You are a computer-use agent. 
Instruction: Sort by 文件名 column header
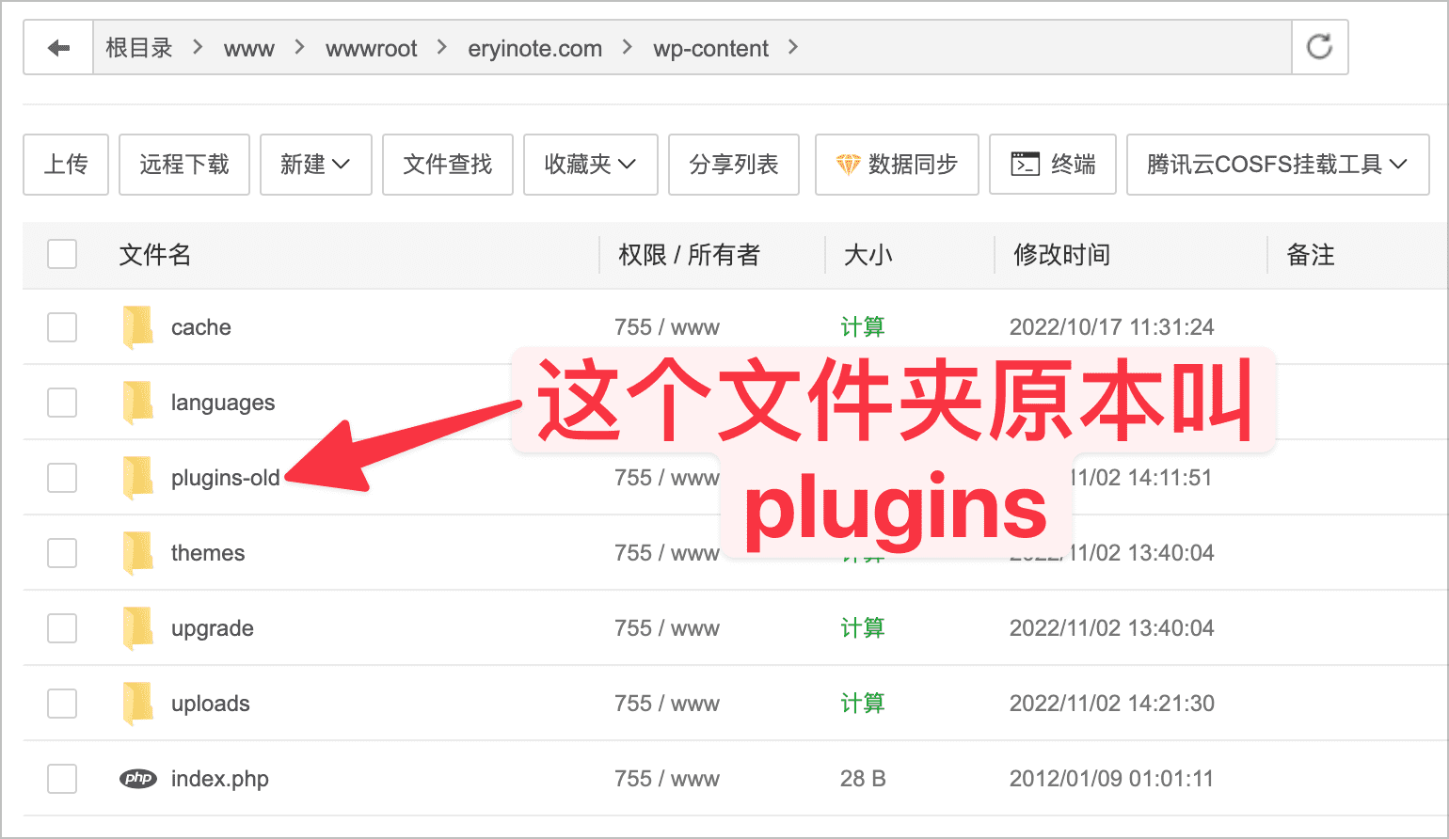(x=155, y=254)
